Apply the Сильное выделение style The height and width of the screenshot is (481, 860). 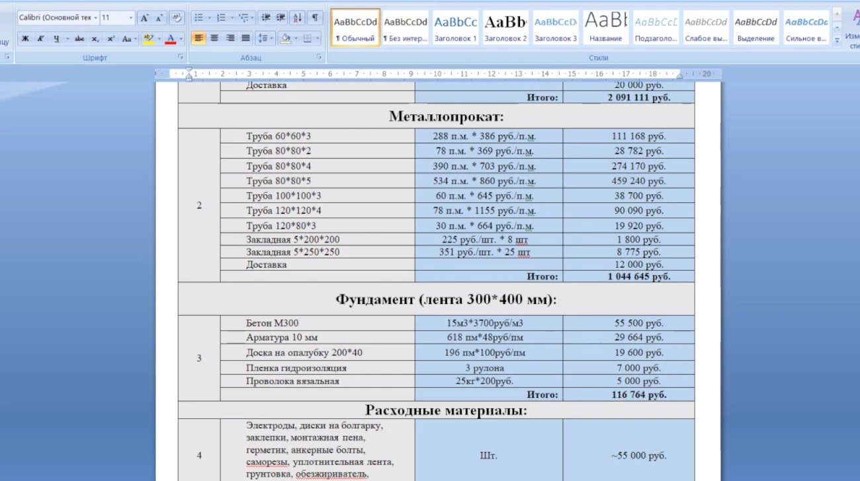point(806,28)
